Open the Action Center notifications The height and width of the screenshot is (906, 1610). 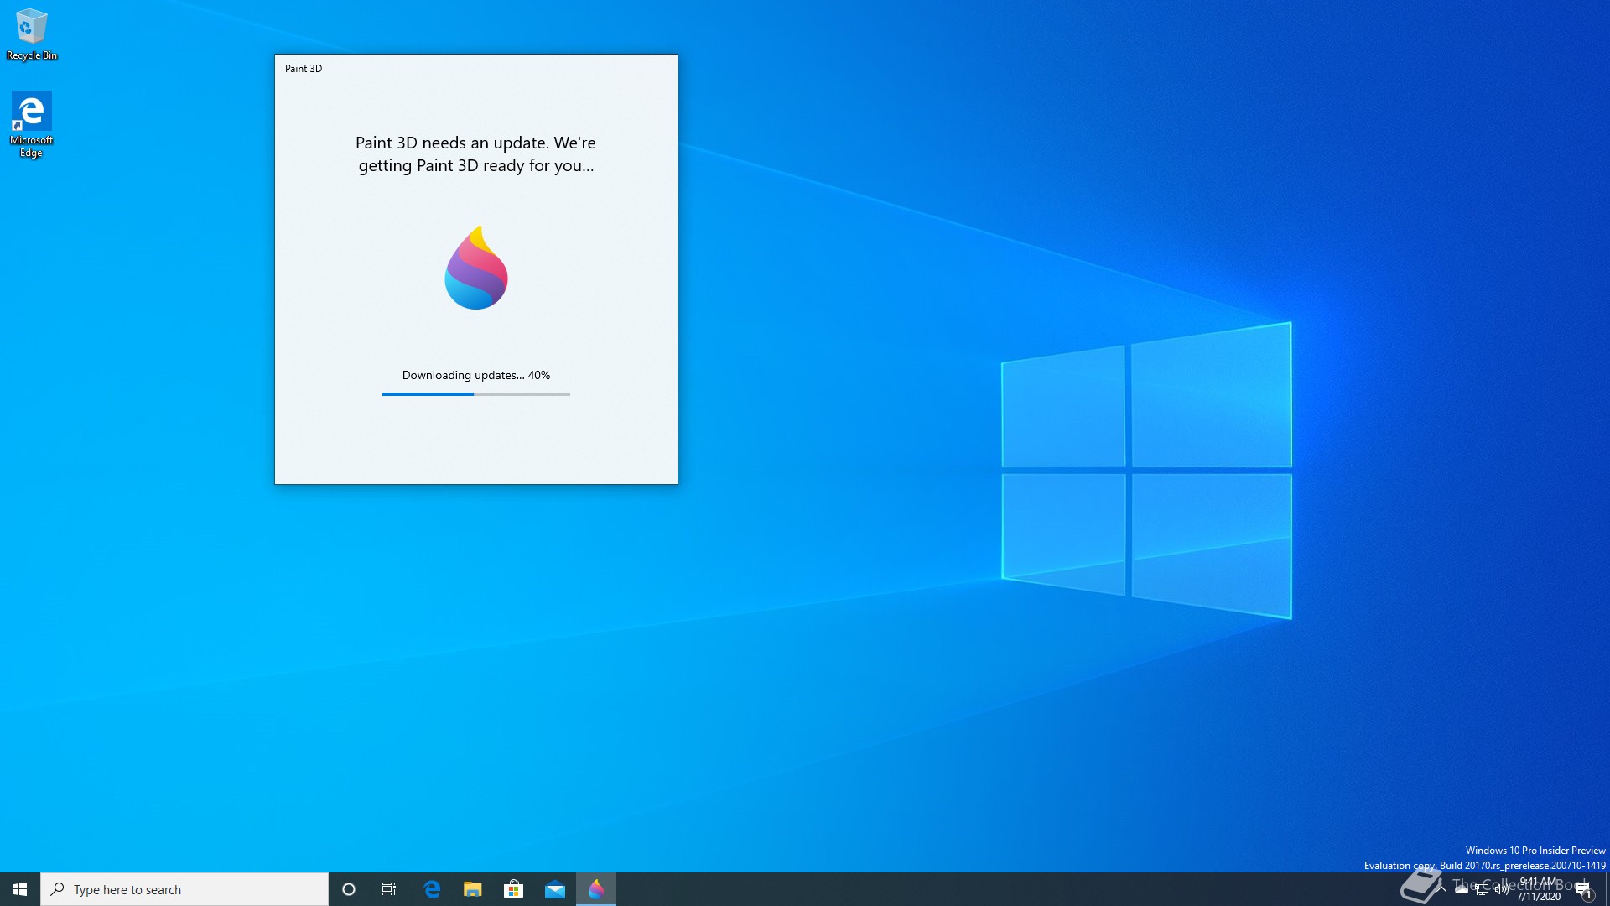[x=1582, y=889]
